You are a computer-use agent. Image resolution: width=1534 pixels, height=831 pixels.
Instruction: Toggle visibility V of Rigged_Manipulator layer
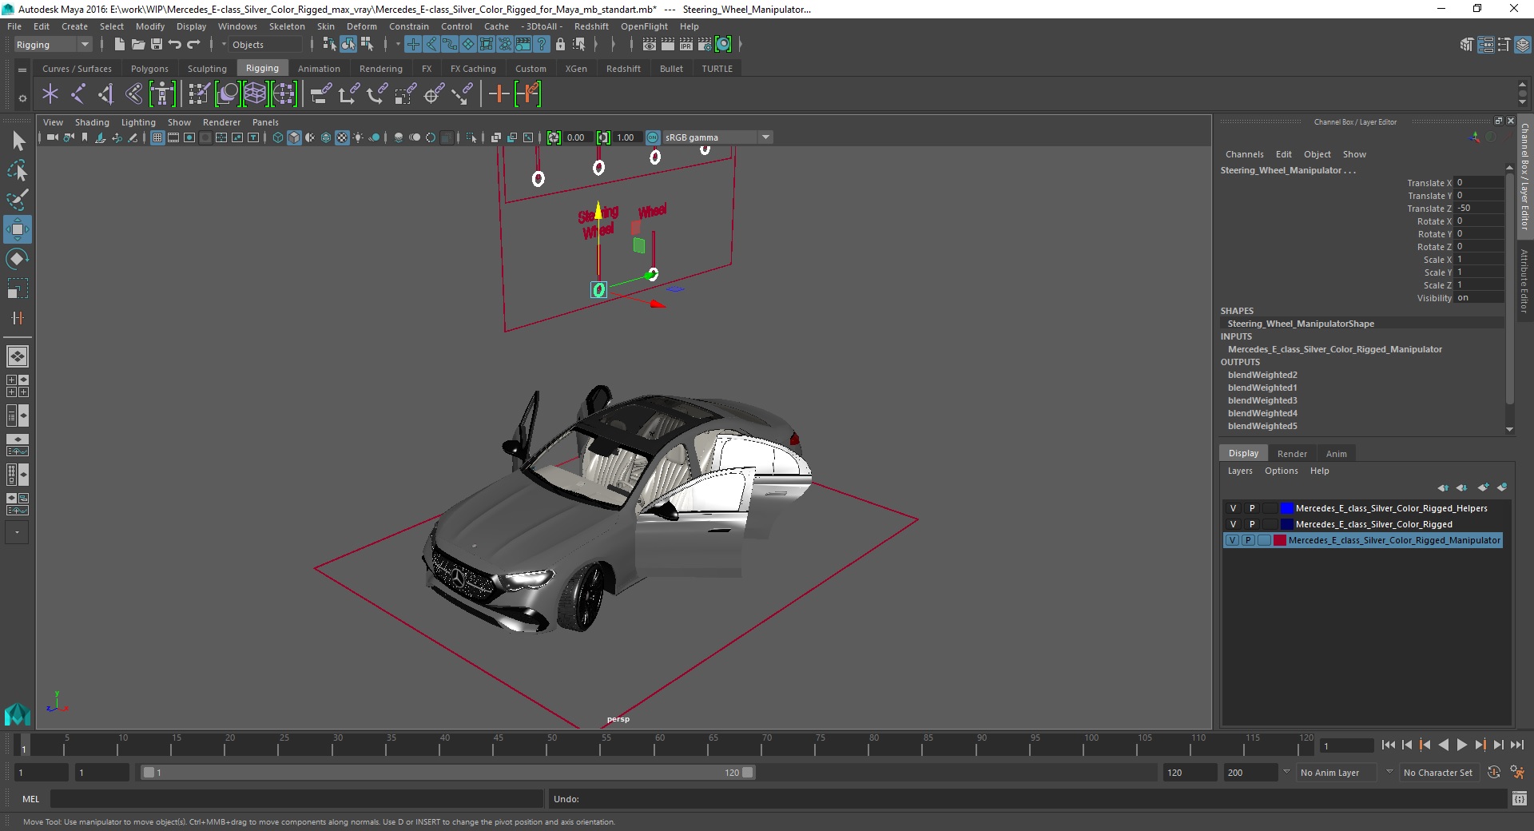[1232, 540]
